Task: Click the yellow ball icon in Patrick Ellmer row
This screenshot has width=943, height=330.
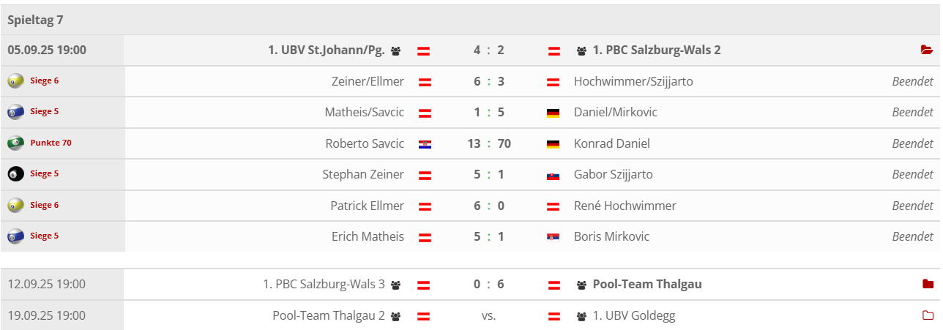Action: (15, 206)
